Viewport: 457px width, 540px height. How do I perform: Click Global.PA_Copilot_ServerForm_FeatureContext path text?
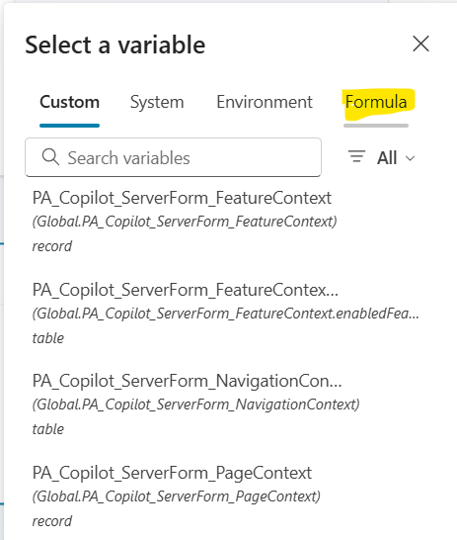(x=185, y=222)
